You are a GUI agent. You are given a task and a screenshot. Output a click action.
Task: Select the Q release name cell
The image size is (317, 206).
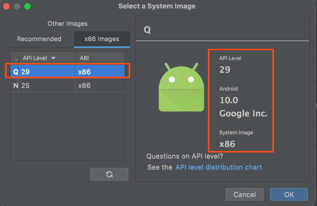15,72
